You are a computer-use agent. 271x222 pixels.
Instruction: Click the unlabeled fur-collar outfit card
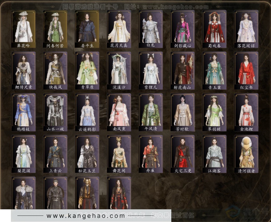(23, 193)
